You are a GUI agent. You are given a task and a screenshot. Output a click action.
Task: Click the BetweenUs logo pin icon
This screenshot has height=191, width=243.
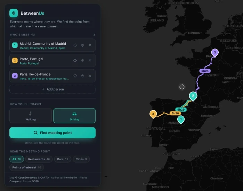[x=14, y=13]
